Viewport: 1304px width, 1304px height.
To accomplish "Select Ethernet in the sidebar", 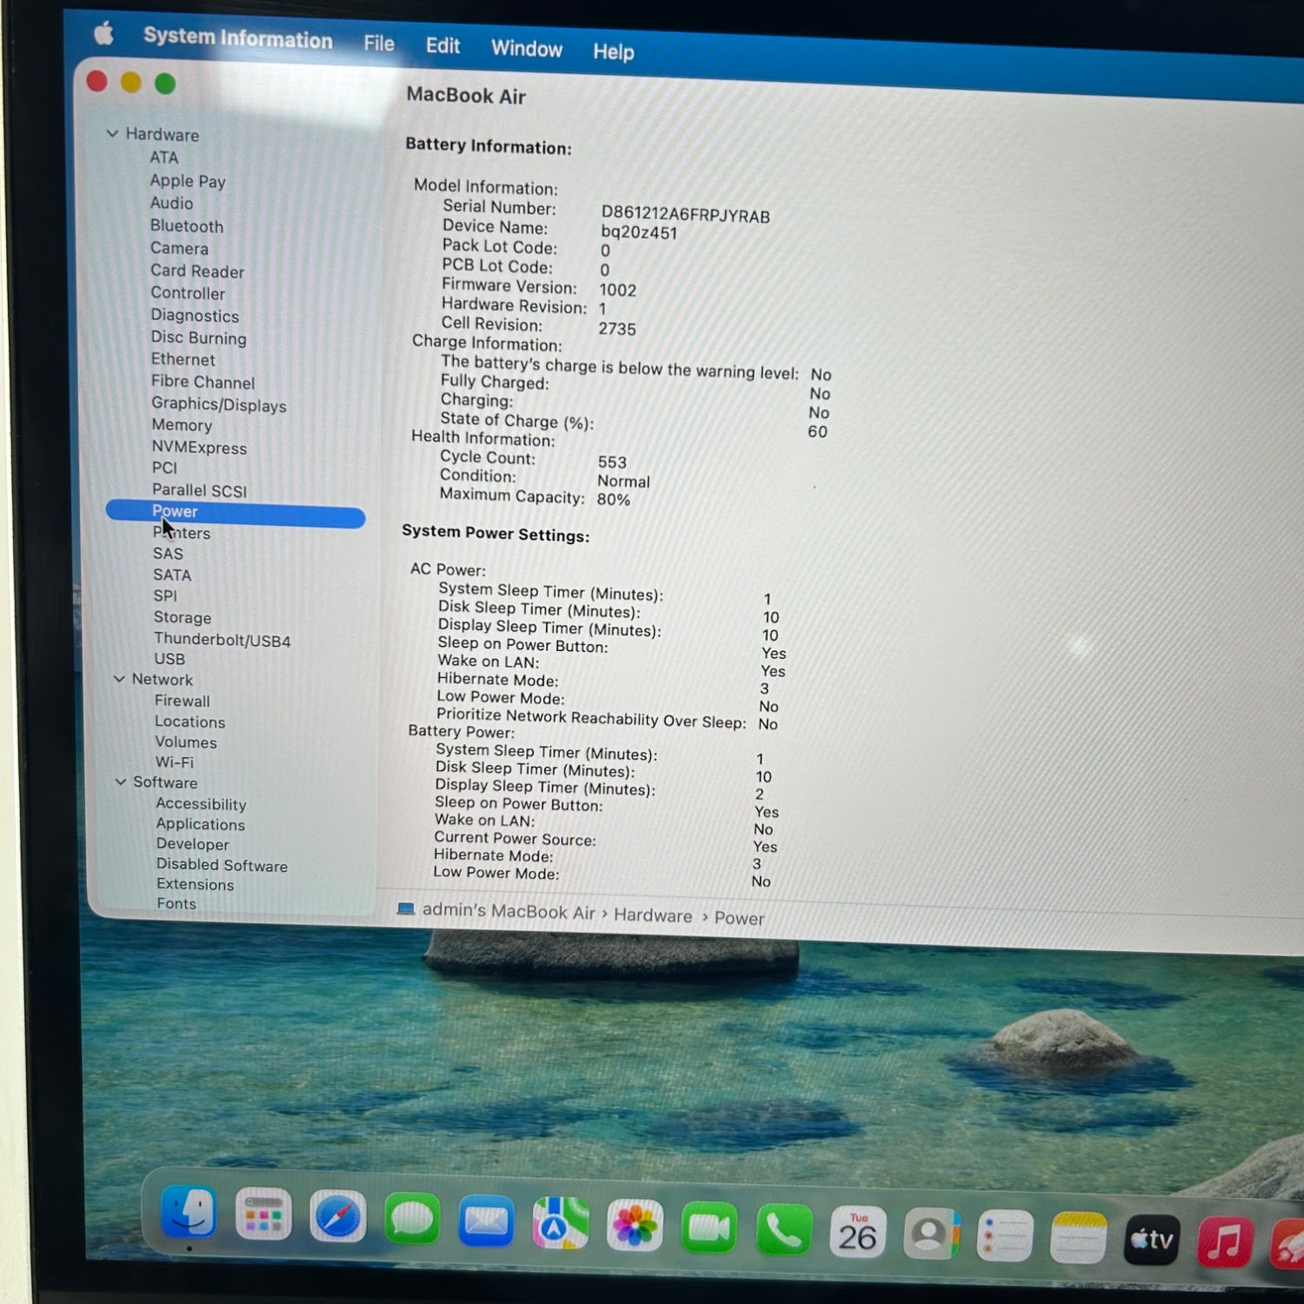I will tap(183, 359).
